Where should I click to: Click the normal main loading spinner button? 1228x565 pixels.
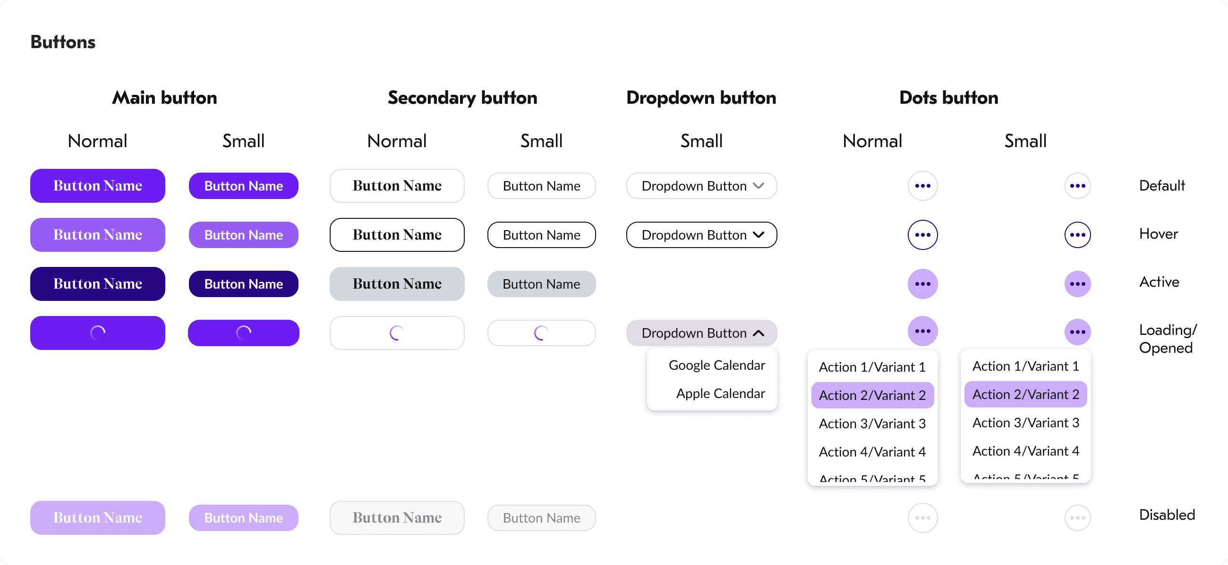coord(98,332)
